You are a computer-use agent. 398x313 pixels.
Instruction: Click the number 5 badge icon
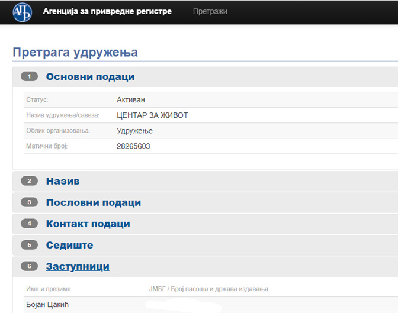pyautogui.click(x=29, y=245)
